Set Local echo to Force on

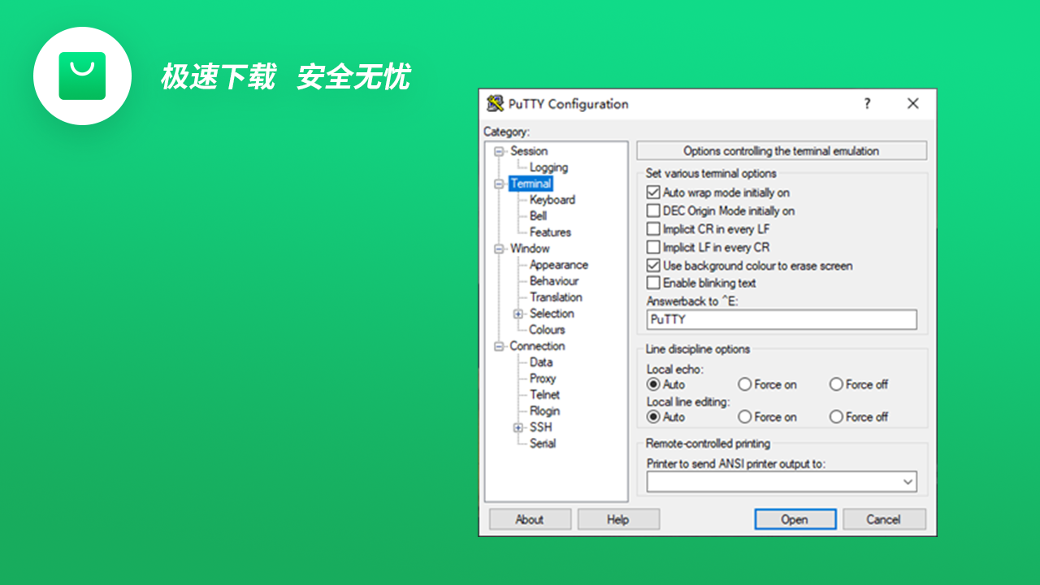[x=744, y=383]
